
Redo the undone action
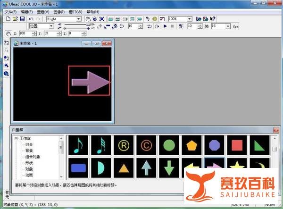coord(38,19)
